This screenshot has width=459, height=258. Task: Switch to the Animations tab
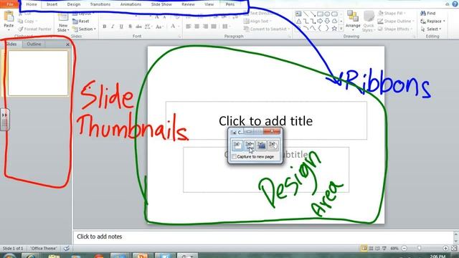(131, 4)
